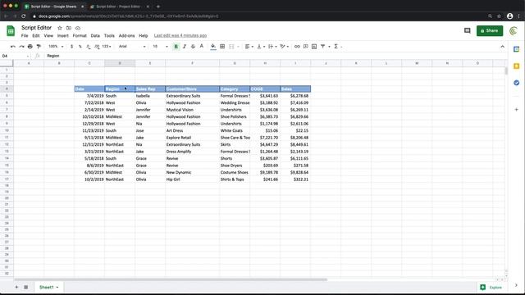Open the File menu
The width and height of the screenshot is (525, 295).
(x=25, y=35)
